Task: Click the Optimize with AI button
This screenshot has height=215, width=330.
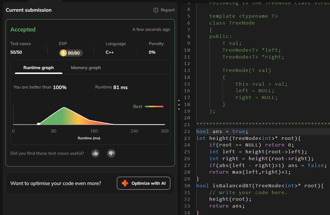Action: pos(143,183)
